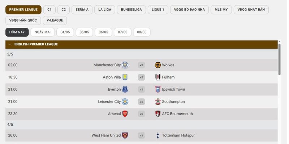Viewport: 289px width, 144px height.
Task: Click the Arsenal club crest
Action: coord(125,114)
